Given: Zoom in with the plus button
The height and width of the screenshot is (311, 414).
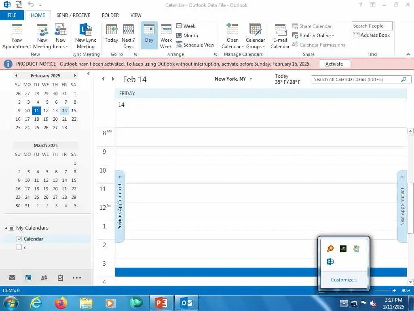Looking at the screenshot, I should pos(394,290).
